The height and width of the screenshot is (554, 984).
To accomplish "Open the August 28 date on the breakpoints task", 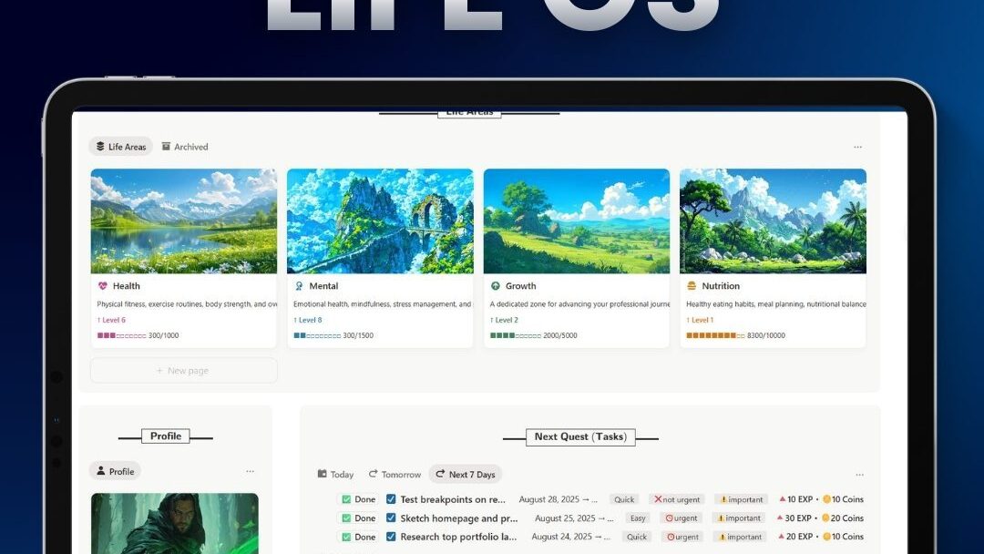I will click(551, 499).
